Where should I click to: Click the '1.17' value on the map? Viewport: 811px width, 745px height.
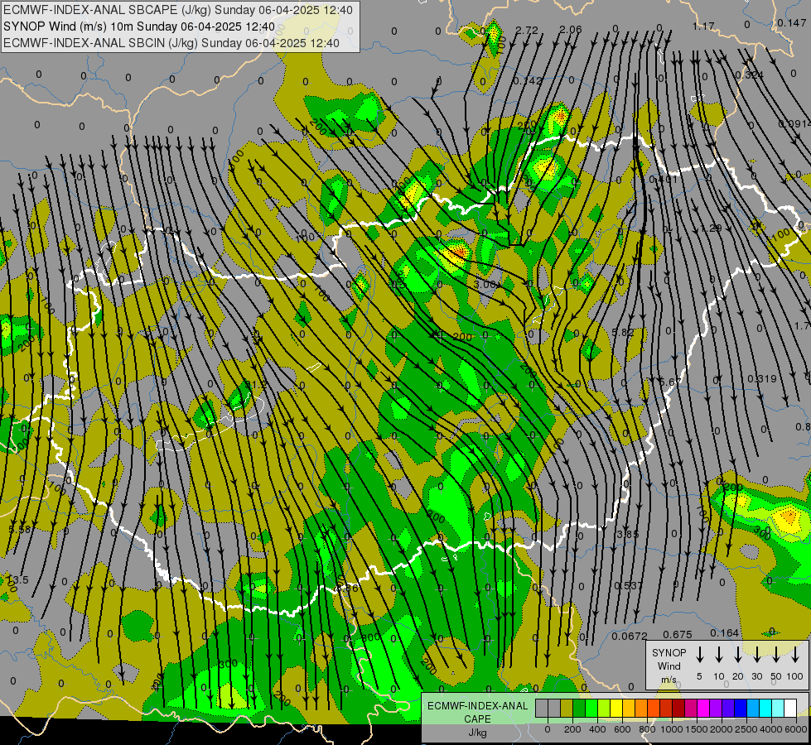click(703, 26)
